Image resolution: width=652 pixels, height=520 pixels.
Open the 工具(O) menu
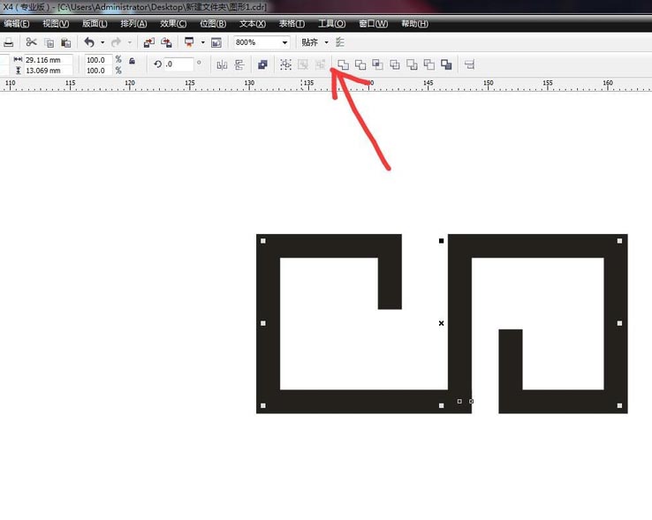click(x=331, y=24)
